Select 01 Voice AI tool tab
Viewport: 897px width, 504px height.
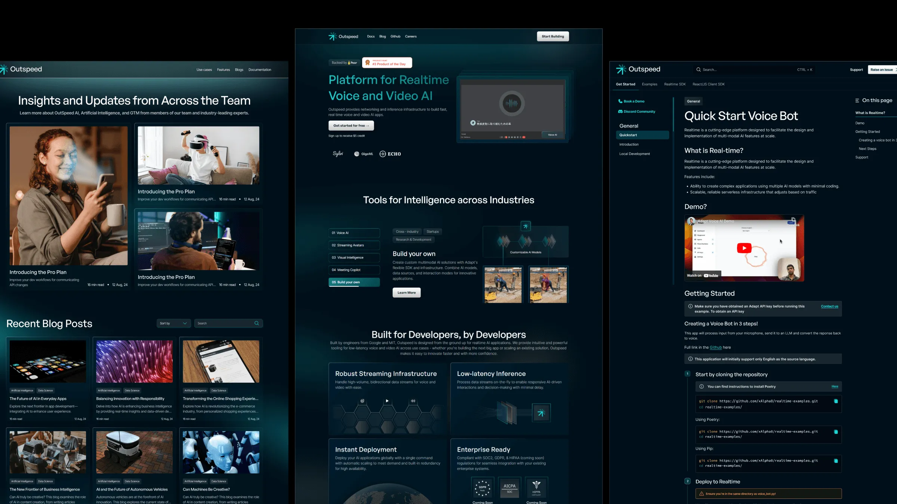(354, 233)
